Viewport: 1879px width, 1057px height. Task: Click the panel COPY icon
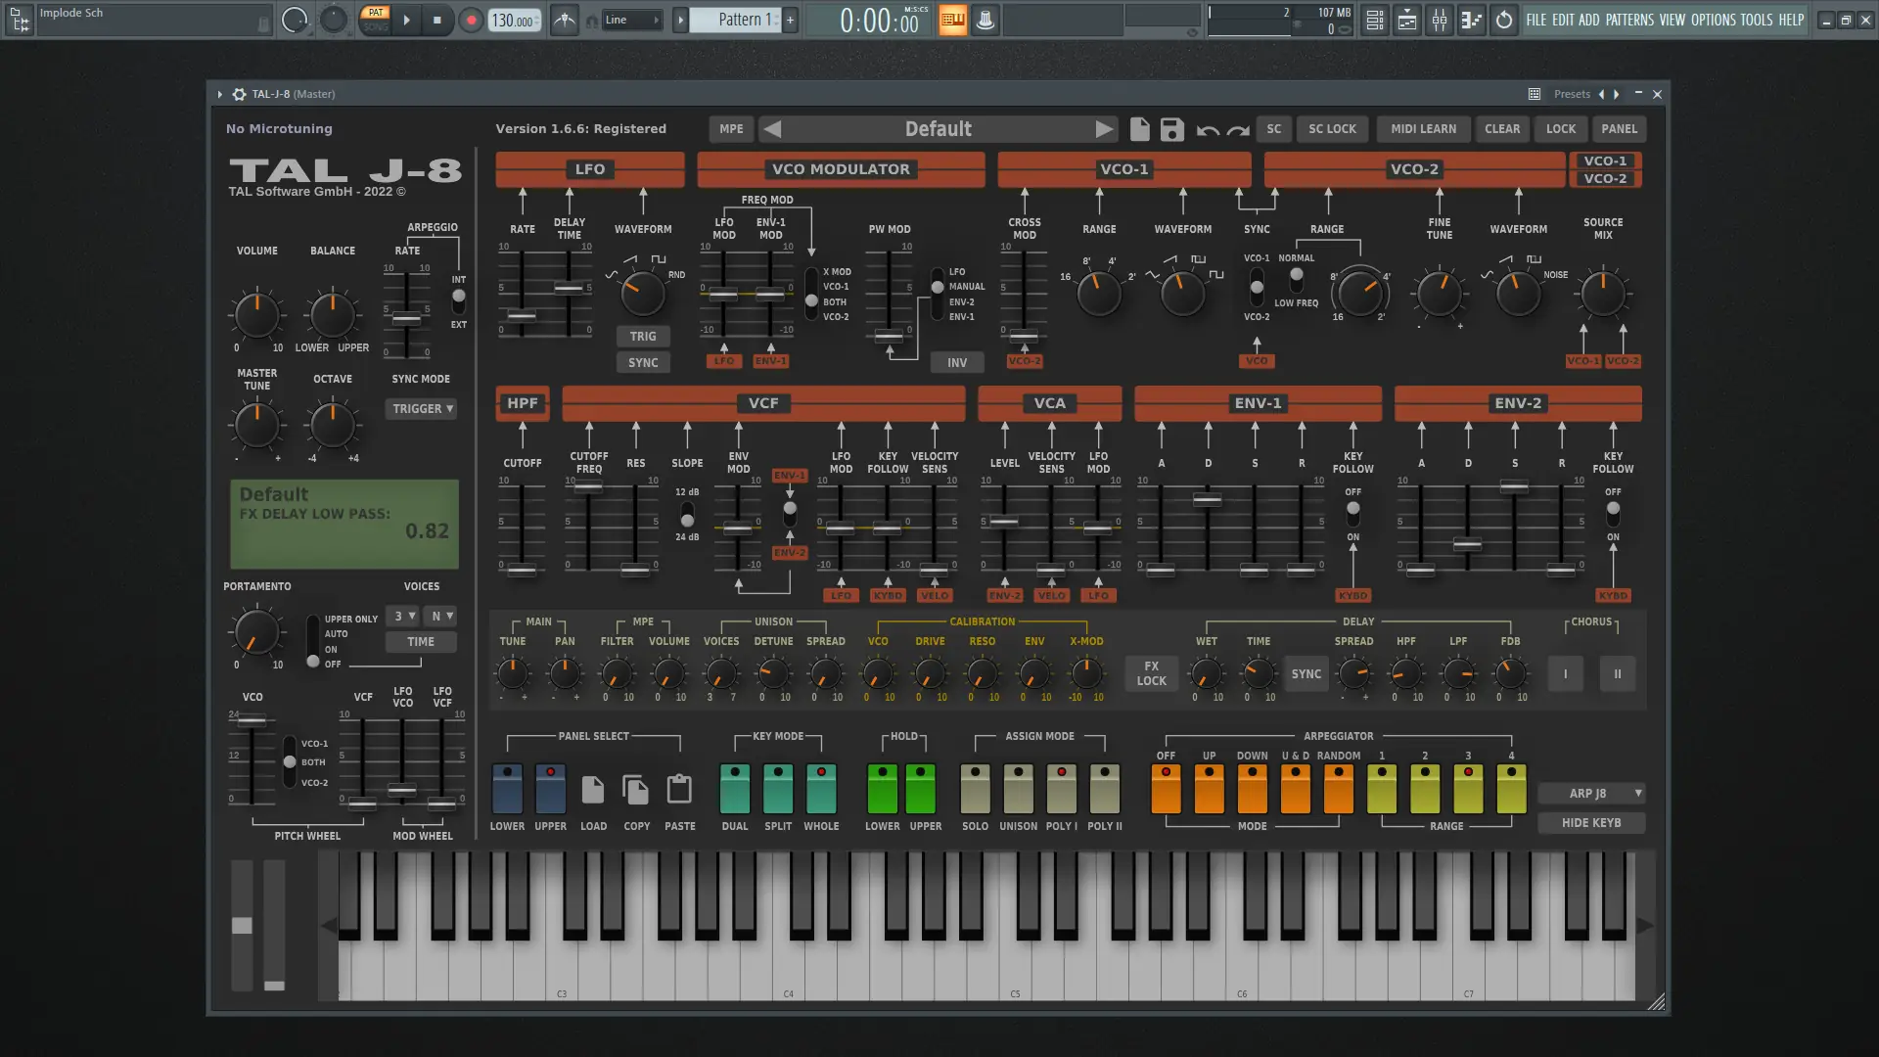click(636, 789)
